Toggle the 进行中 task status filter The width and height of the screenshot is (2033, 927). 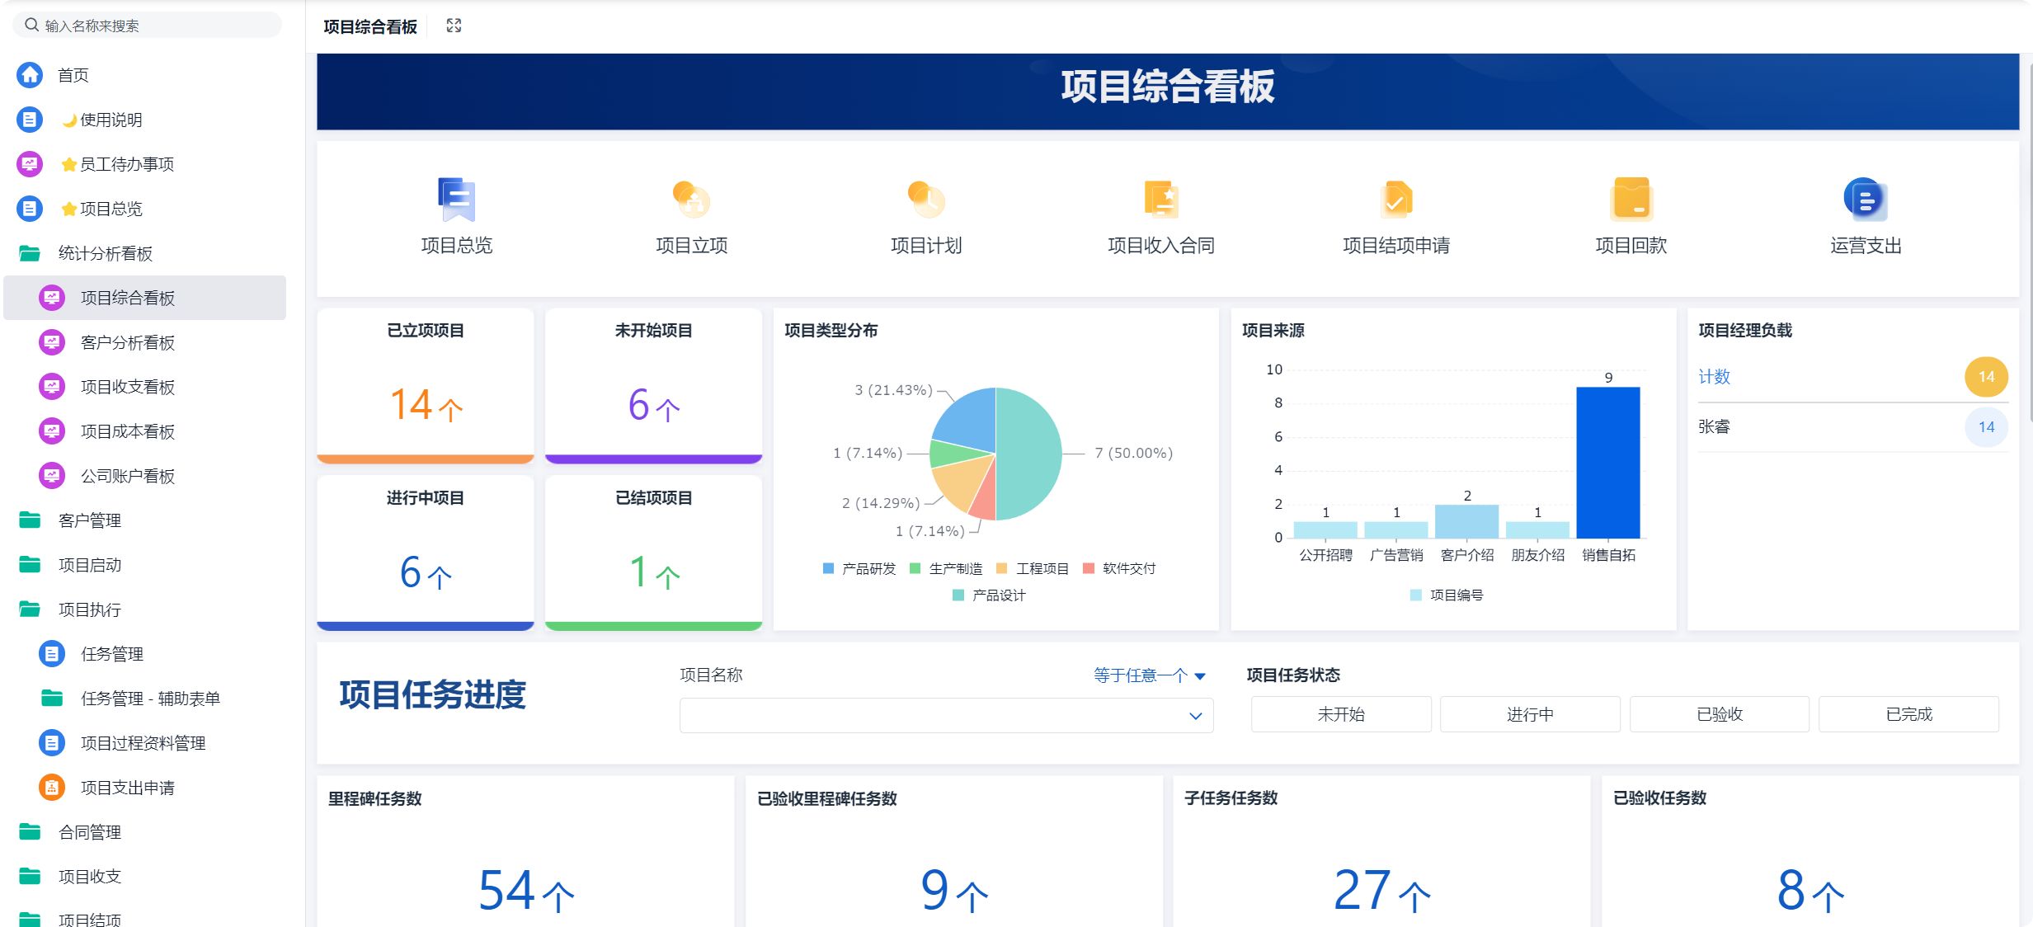[1529, 714]
